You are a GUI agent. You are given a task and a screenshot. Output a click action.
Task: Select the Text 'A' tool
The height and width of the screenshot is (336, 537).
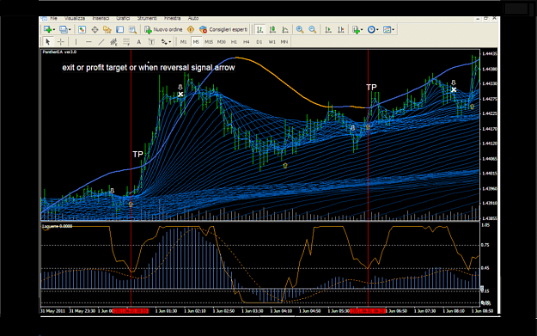[138, 42]
